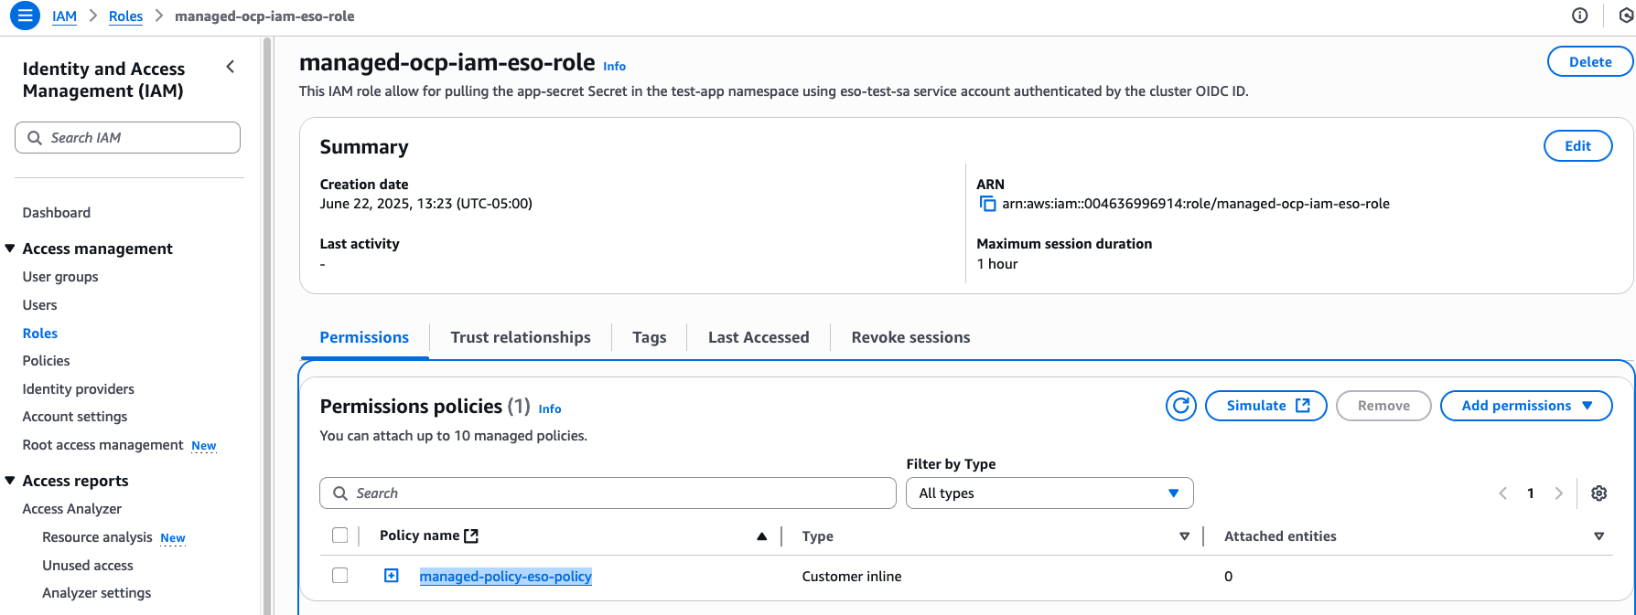Screen dimensions: 1636x615
Task: Click the Delete role button
Action: pyautogui.click(x=1589, y=62)
